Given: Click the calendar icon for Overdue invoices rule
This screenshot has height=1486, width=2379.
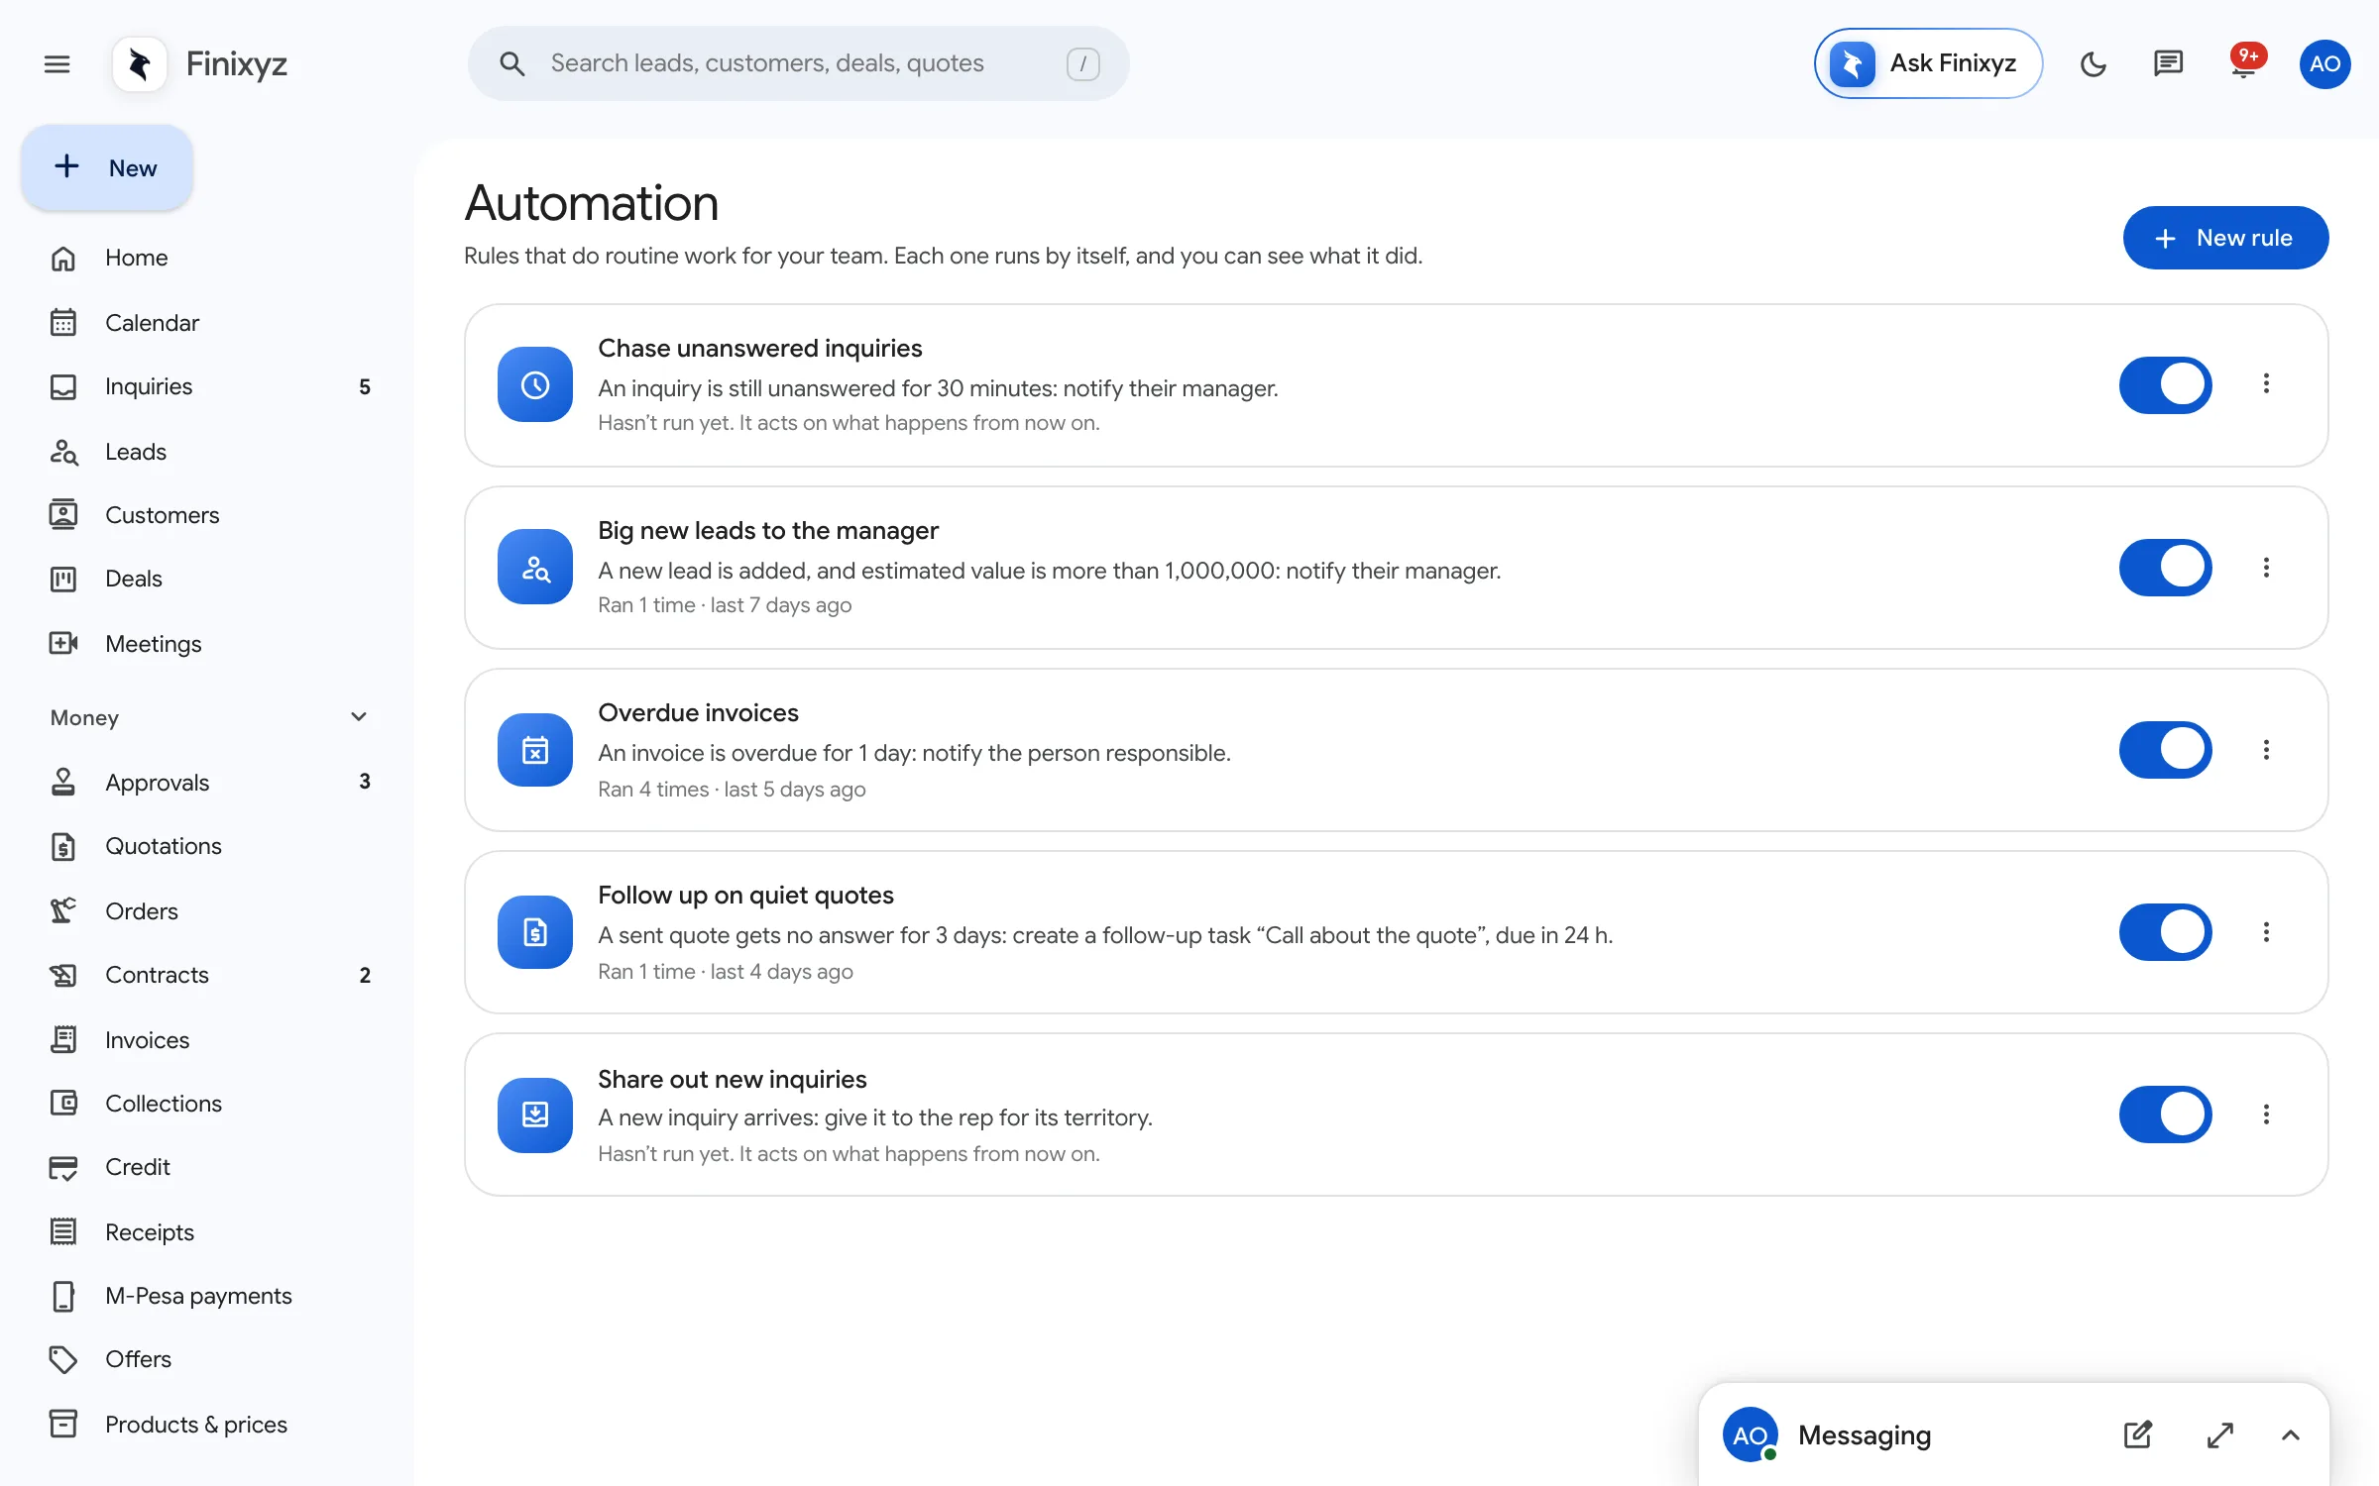Looking at the screenshot, I should point(535,749).
